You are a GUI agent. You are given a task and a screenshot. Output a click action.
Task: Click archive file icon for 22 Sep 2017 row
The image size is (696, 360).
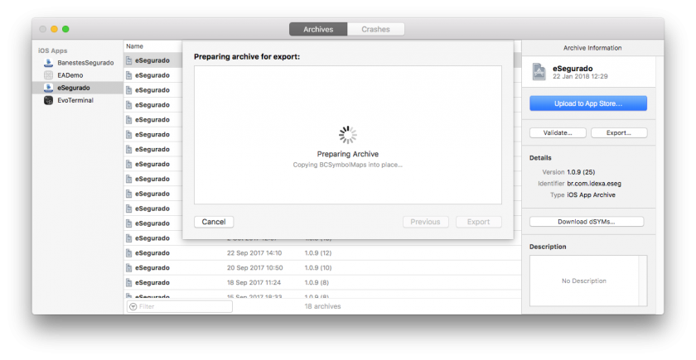click(129, 253)
